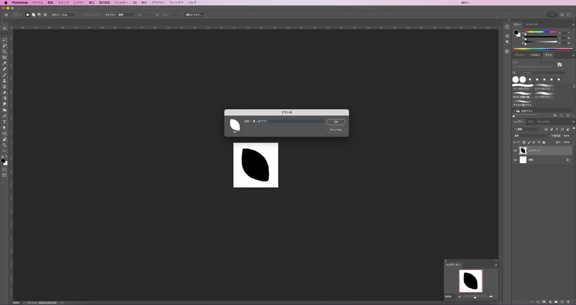Image resolution: width=576 pixels, height=305 pixels.
Task: Select the Crop tool
Action: tap(4, 52)
